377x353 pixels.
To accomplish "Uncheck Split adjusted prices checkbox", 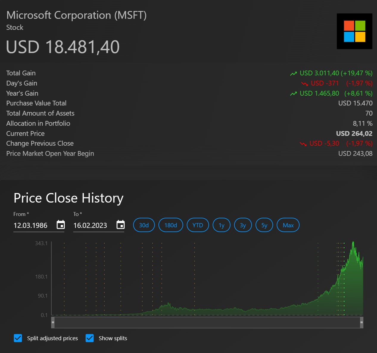I will pyautogui.click(x=18, y=338).
